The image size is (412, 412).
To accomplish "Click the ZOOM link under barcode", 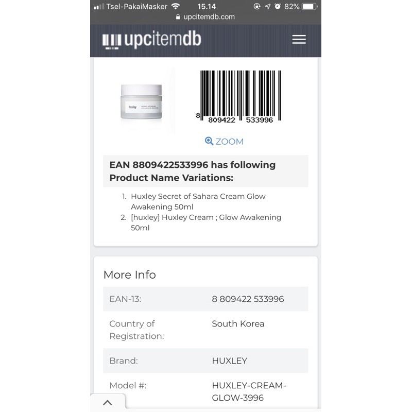I will (224, 141).
